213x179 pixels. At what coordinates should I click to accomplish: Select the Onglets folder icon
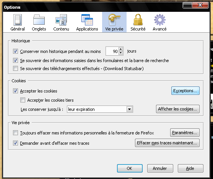tap(39, 20)
